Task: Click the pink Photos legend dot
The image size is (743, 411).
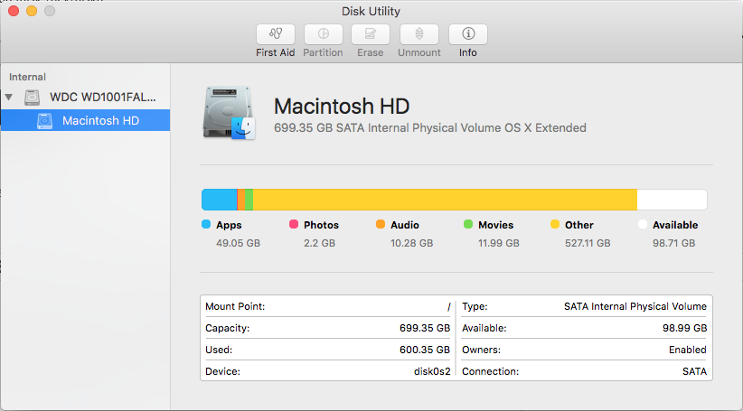Action: (294, 225)
